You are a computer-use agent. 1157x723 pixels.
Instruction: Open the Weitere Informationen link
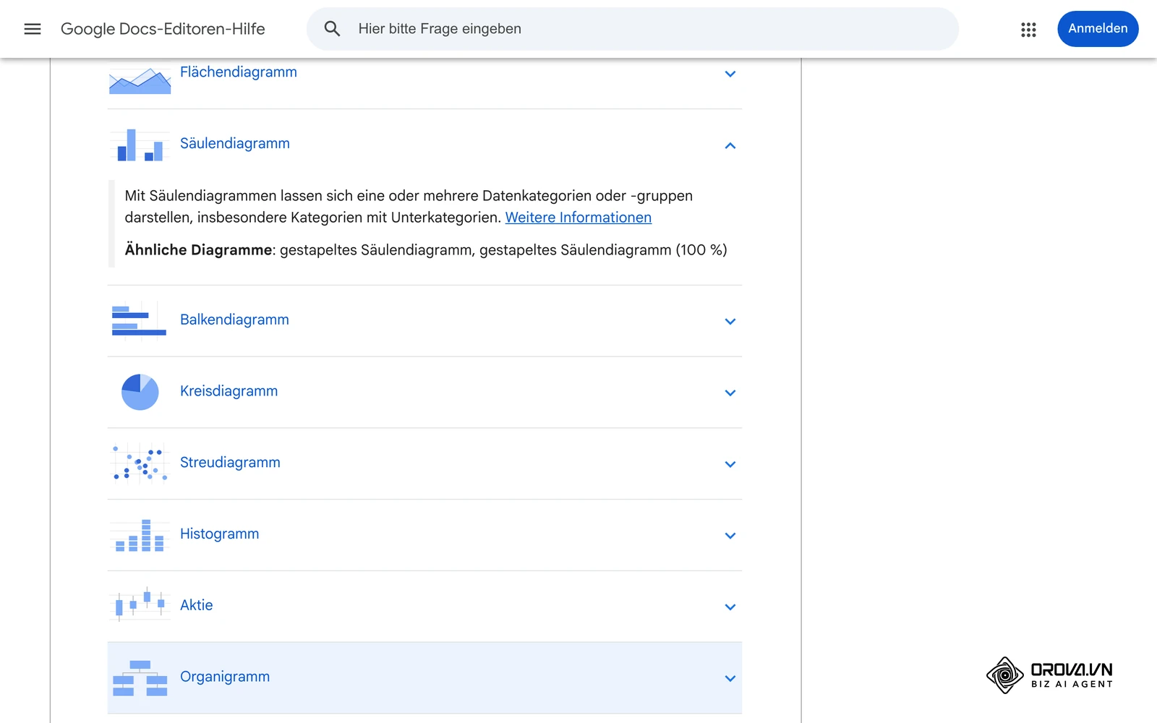[x=578, y=218]
